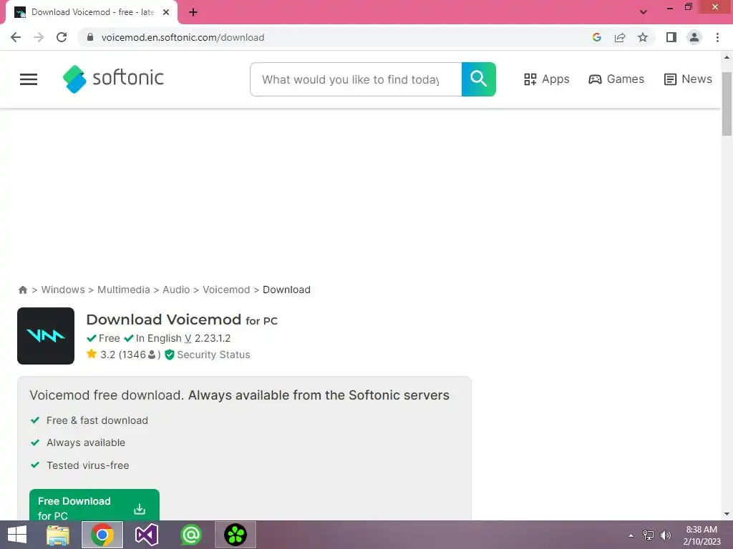Open the News section
The width and height of the screenshot is (733, 549).
pyautogui.click(x=688, y=79)
